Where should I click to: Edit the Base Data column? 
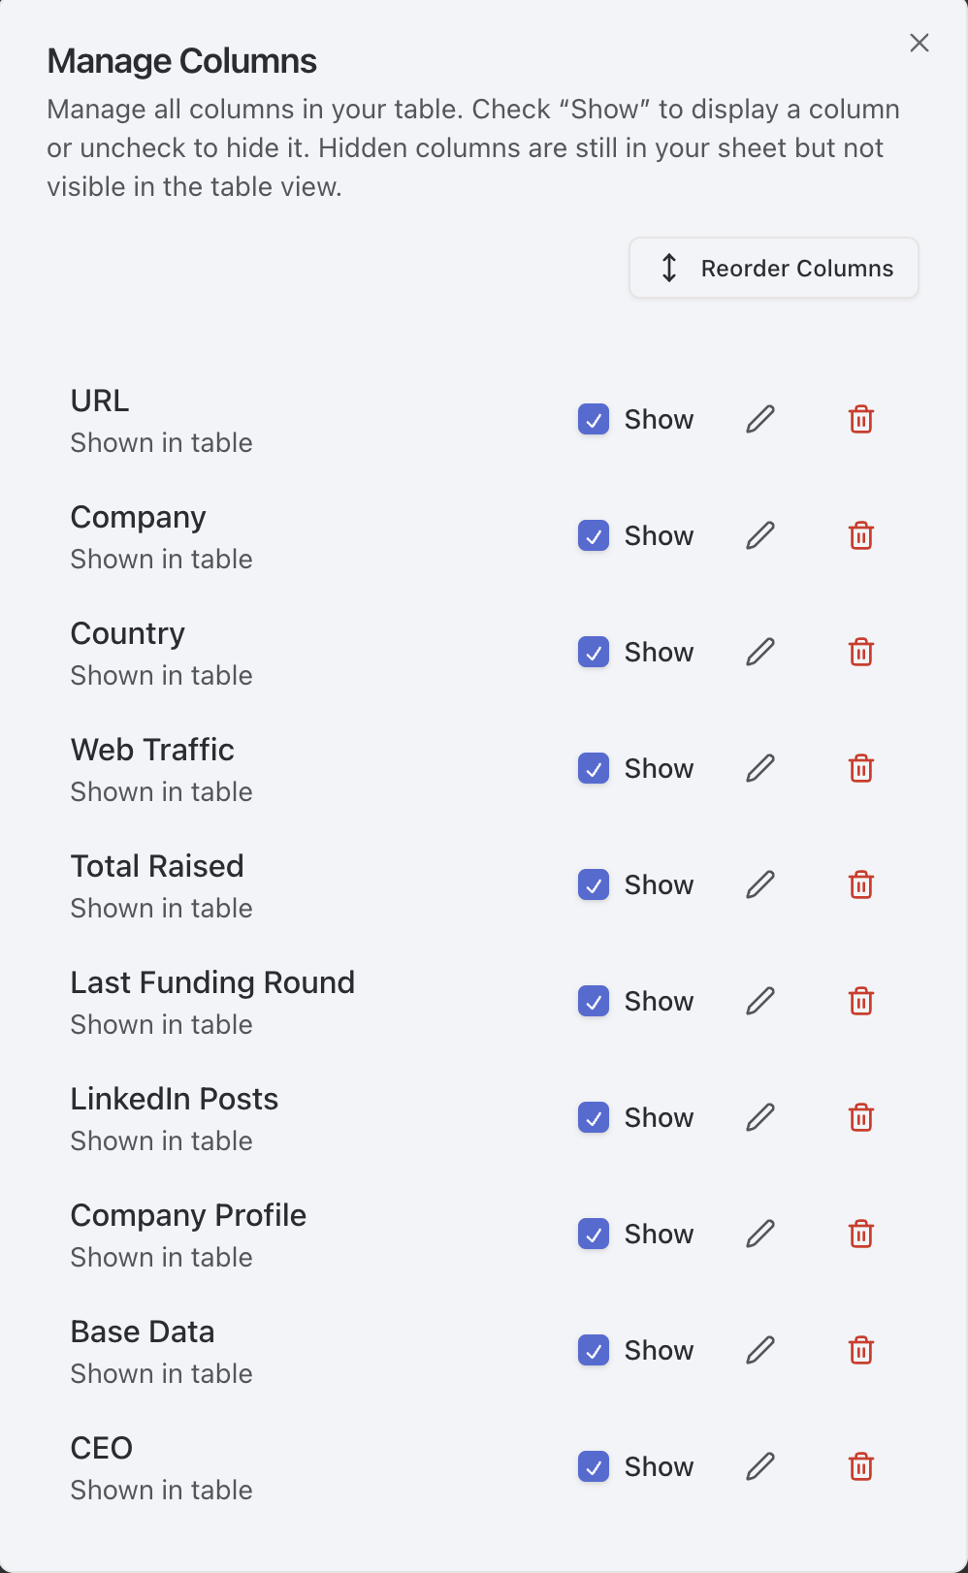point(760,1350)
